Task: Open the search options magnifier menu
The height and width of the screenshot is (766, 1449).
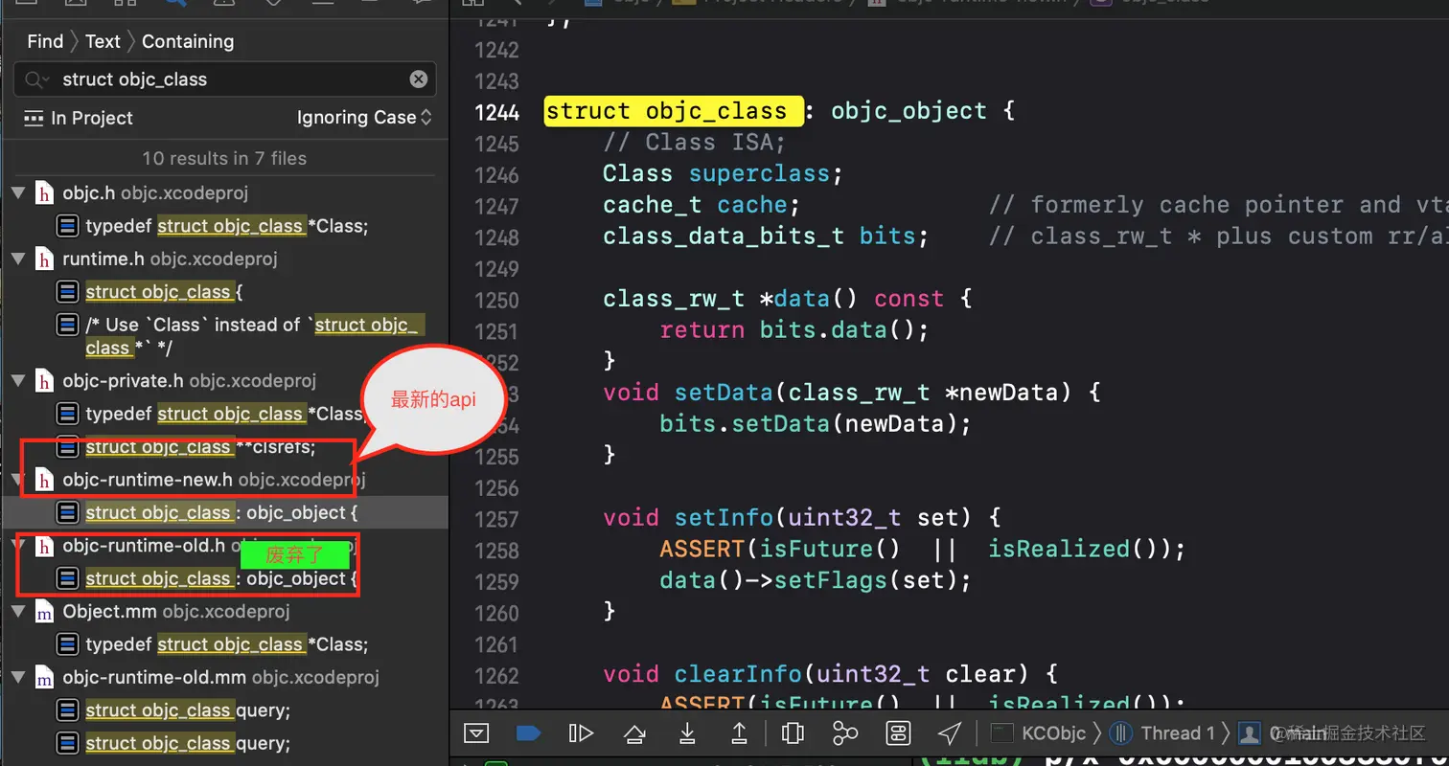Action: (x=35, y=79)
